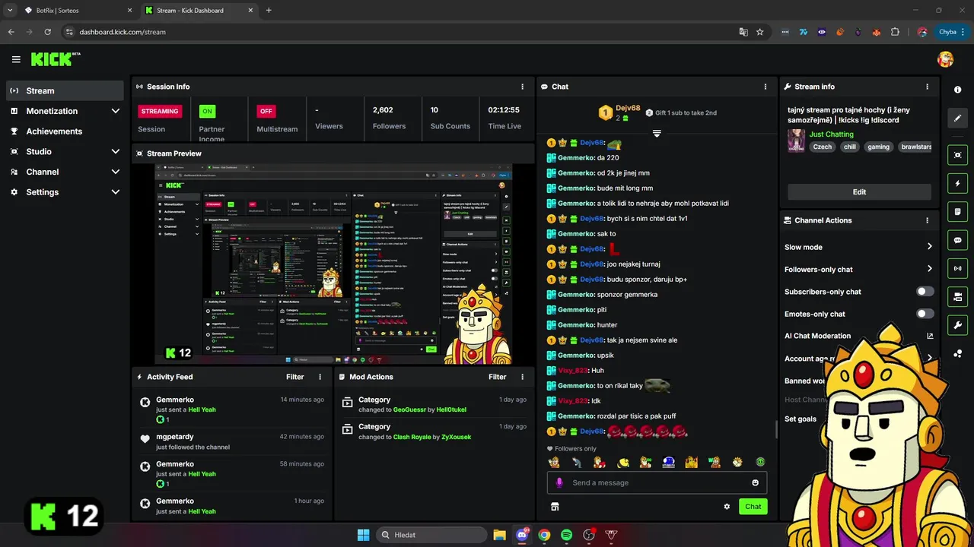
Task: Click the Hledat search box in the taskbar
Action: pos(431,535)
